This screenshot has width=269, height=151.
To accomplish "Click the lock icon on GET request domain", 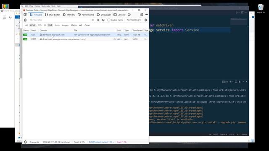I will pos(41,35).
